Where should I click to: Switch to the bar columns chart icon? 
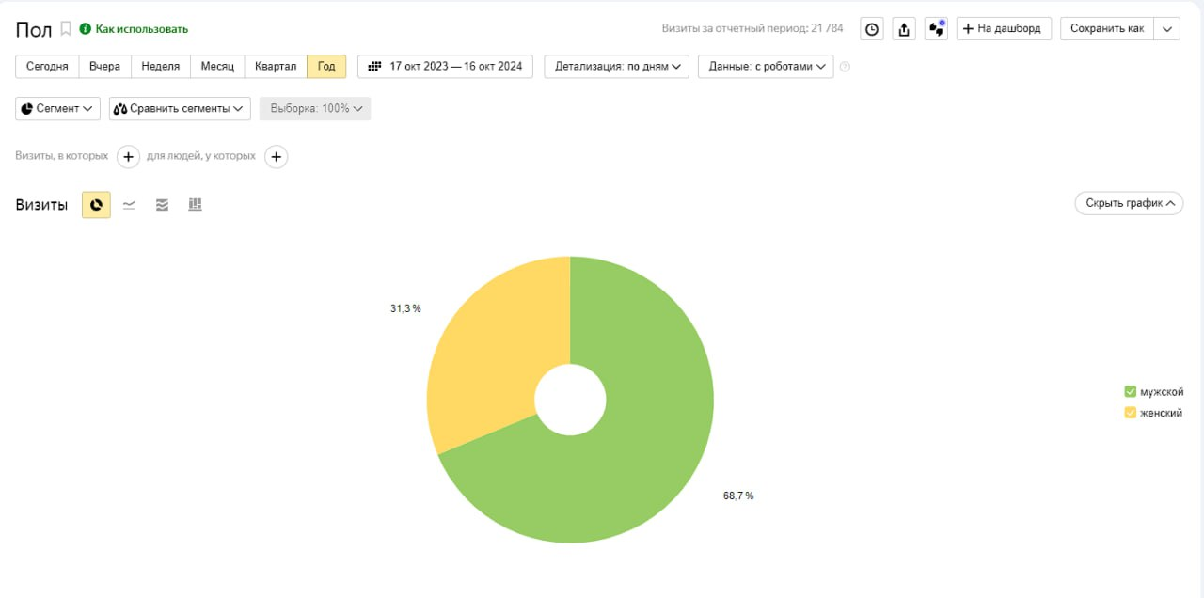195,205
